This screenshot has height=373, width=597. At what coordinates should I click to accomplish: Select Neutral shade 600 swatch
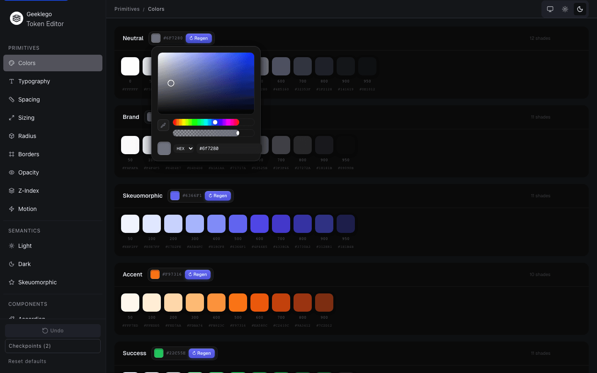pyautogui.click(x=281, y=66)
